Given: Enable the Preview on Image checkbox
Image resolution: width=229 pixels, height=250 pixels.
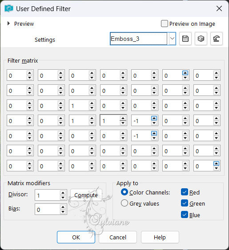Looking at the screenshot, I should coord(165,24).
